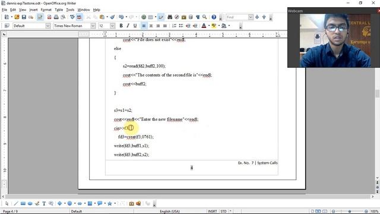Click the Open file icon
380x214 pixels.
pyautogui.click(x=17, y=17)
